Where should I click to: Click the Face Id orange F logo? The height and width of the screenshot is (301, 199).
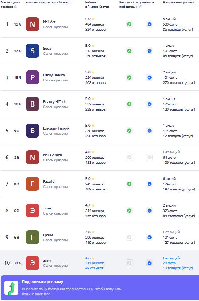pos(32,184)
